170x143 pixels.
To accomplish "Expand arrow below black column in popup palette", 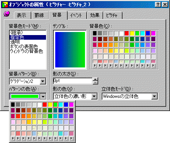I will tap(13, 138).
